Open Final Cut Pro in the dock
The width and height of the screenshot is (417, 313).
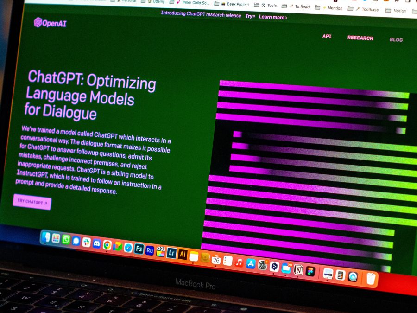coord(160,251)
